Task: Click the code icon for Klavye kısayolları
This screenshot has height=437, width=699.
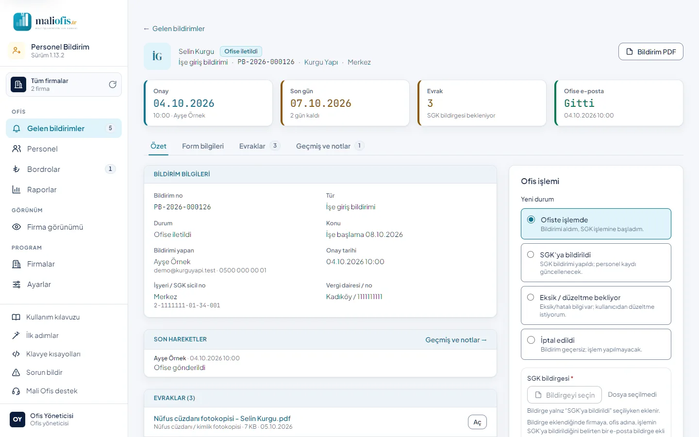Action: 16,354
